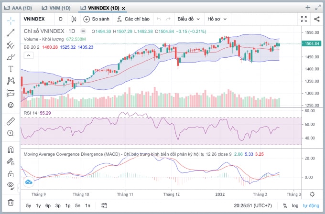Click the cloud chart logo icon
Screen dimensions: 325x214
pyautogui.click(x=29, y=182)
